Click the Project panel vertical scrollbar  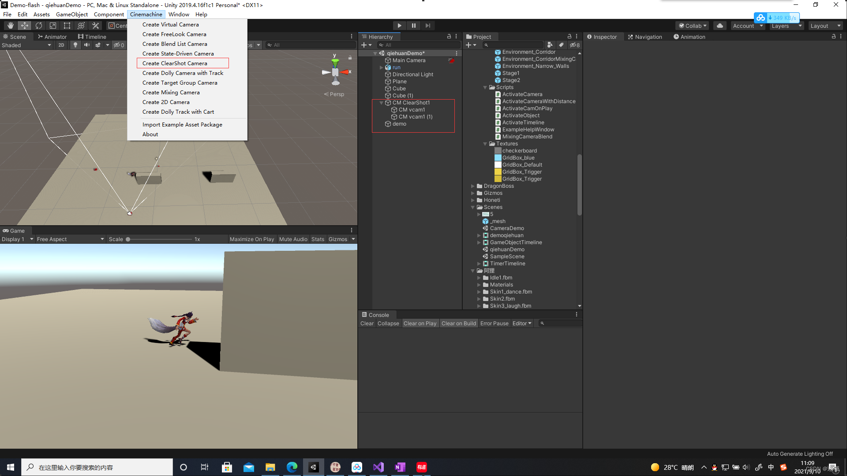(x=579, y=185)
